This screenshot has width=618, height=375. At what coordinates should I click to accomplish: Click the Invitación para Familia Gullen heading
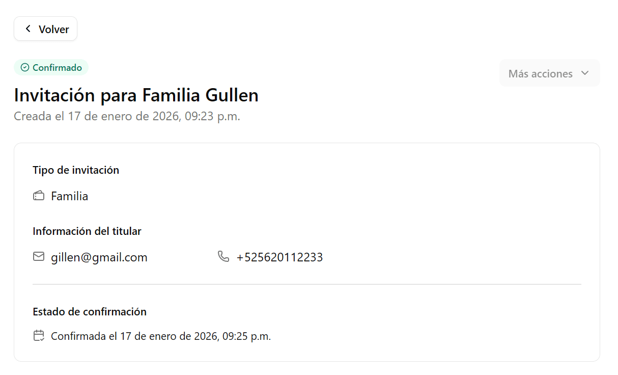(136, 95)
